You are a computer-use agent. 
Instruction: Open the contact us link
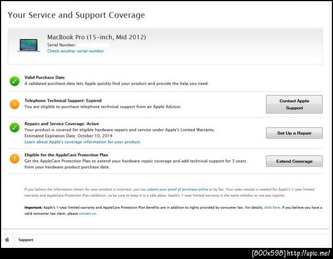click(87, 214)
